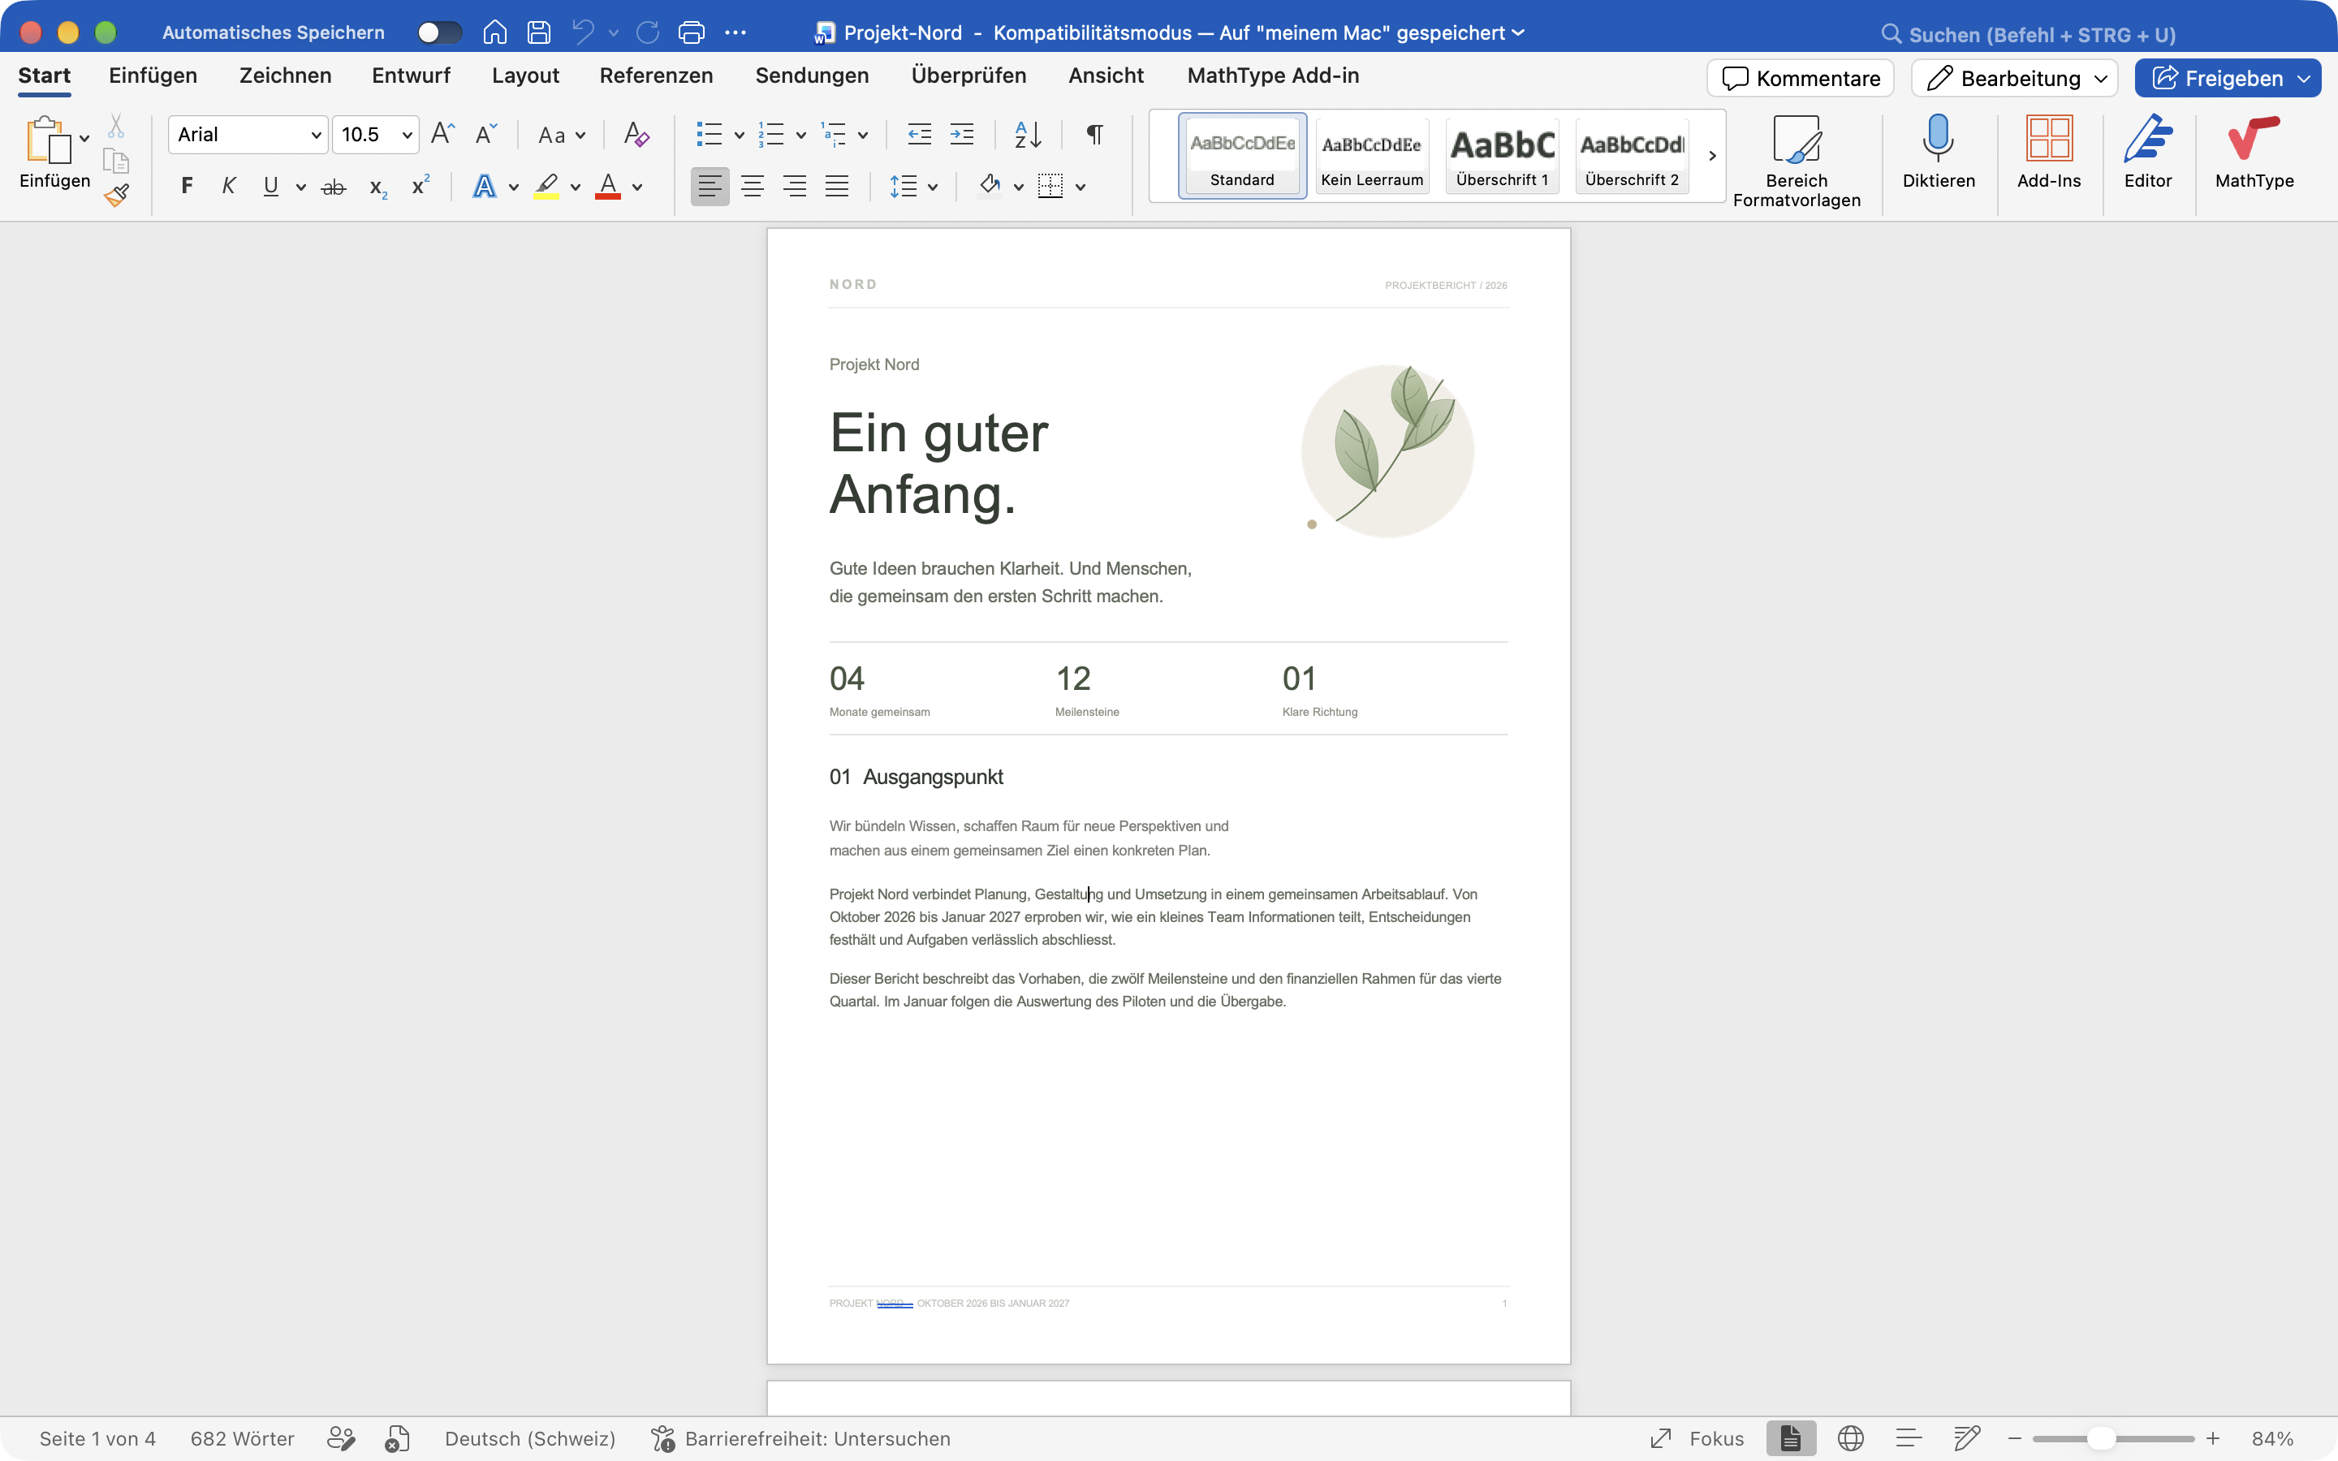
Task: Start Diktieren microphone
Action: tap(1938, 153)
